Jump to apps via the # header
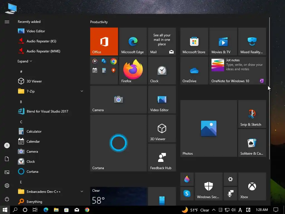Viewport: 285px width, 214px height. pyautogui.click(x=21, y=72)
